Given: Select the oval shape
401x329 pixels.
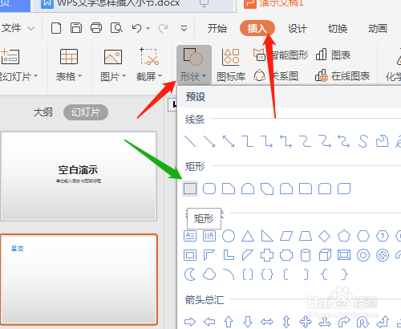Looking at the screenshot, I should pos(229,236).
